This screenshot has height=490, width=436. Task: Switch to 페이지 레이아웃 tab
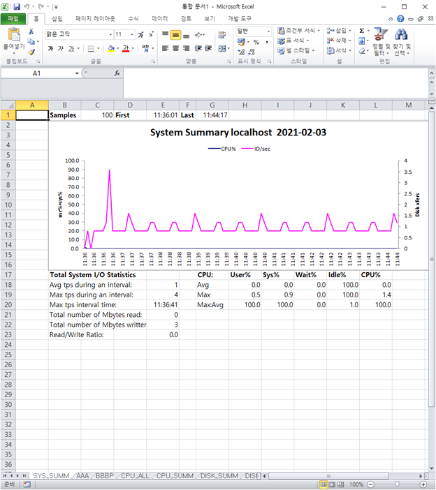95,19
